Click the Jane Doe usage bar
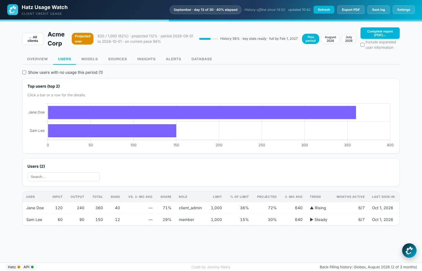This screenshot has height=271, width=422. tap(202, 112)
